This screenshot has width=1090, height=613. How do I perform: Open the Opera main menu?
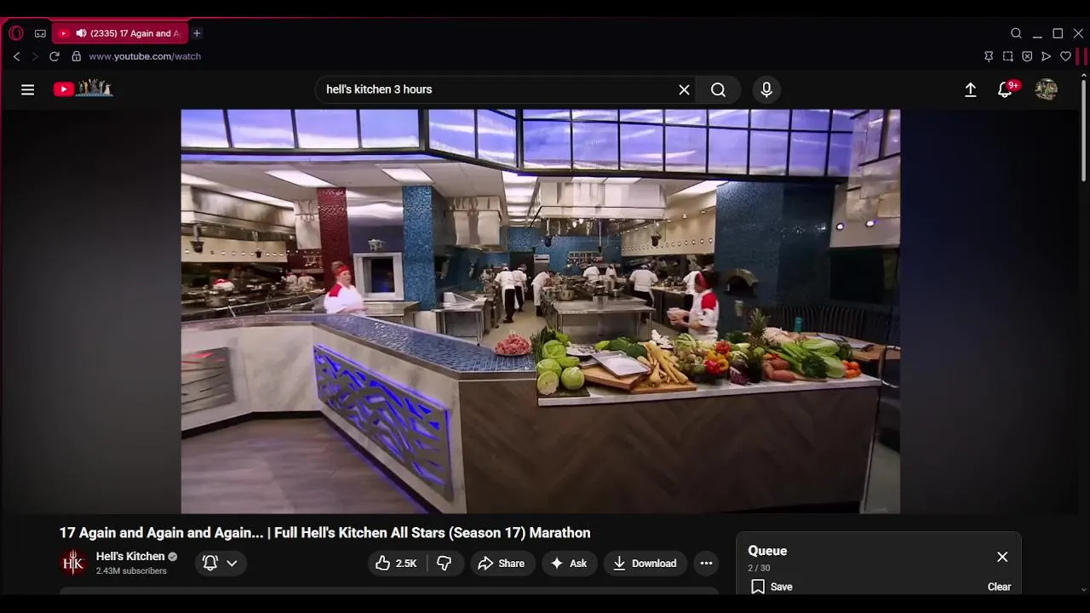coord(15,33)
